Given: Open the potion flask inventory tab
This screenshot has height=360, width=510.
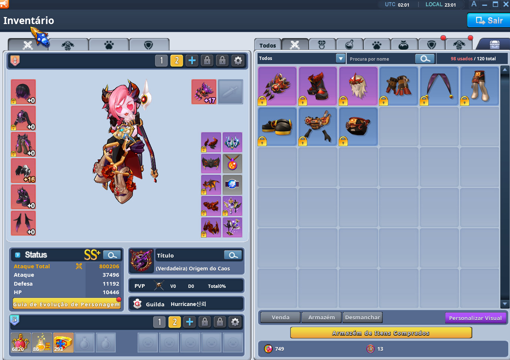Looking at the screenshot, I should pos(349,45).
